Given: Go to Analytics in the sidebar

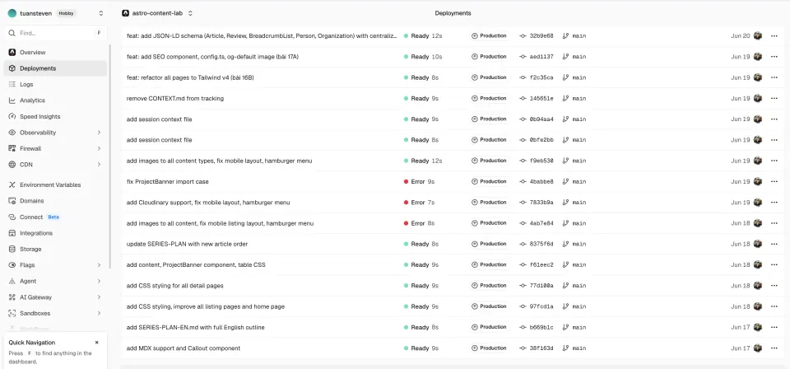Looking at the screenshot, I should (55, 100).
